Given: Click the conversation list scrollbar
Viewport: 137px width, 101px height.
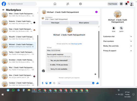Looking at the screenshot, I should point(38,60).
